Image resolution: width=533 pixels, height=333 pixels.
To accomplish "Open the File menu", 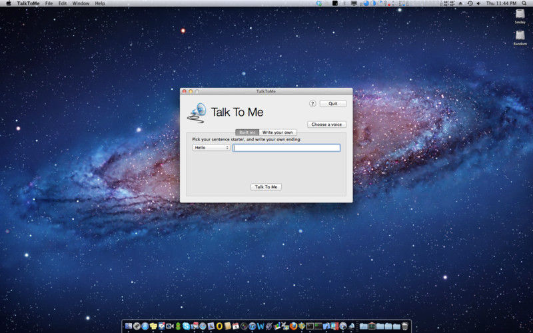I will pyautogui.click(x=49, y=3).
